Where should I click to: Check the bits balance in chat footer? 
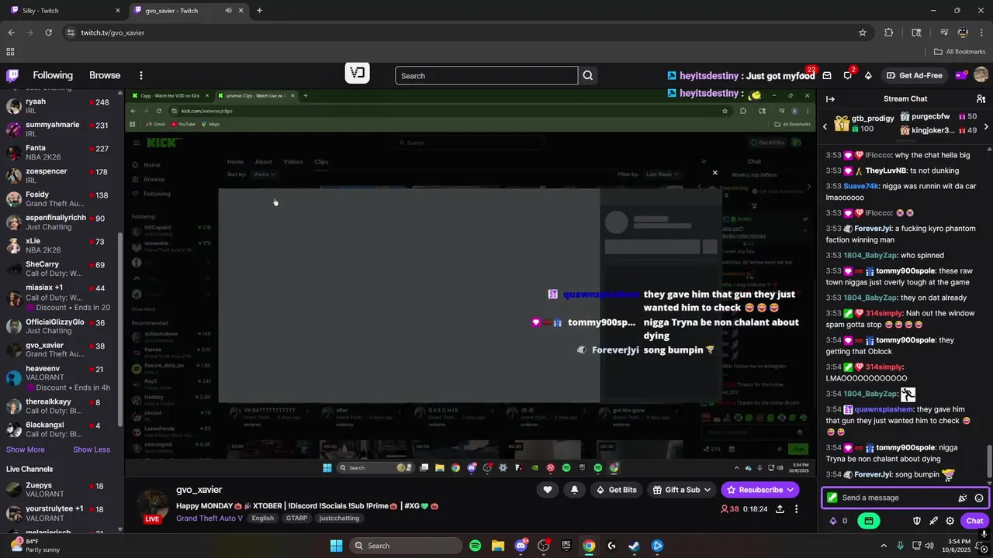(x=839, y=521)
